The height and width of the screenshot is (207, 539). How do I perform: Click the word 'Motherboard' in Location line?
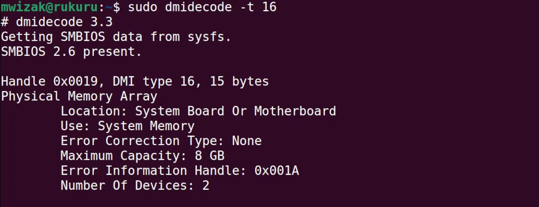coord(295,111)
